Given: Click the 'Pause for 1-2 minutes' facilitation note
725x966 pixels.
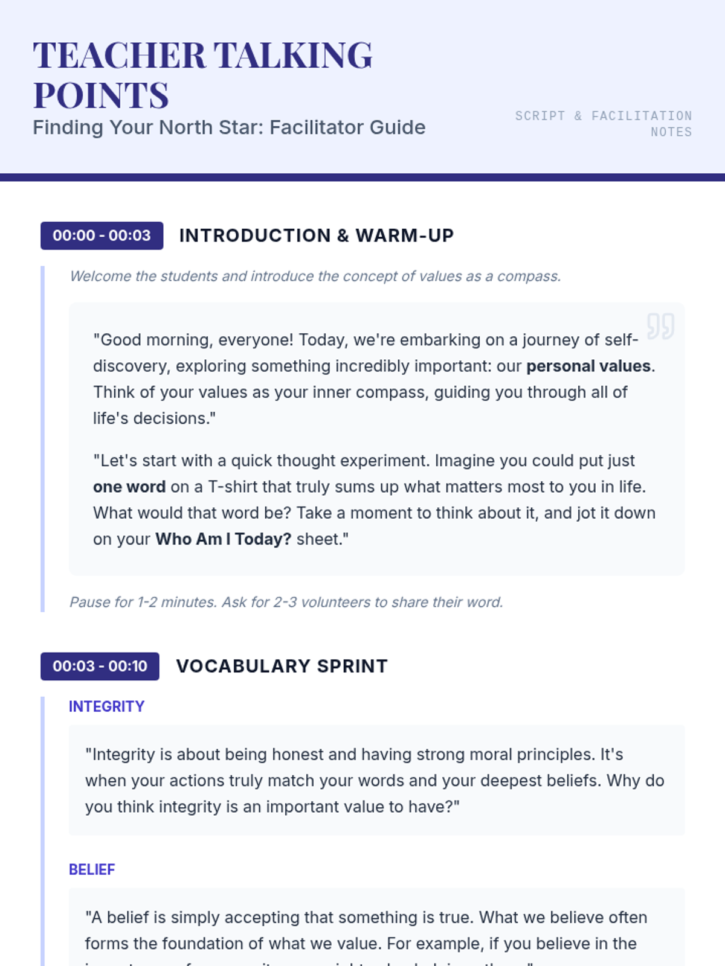Looking at the screenshot, I should (286, 602).
